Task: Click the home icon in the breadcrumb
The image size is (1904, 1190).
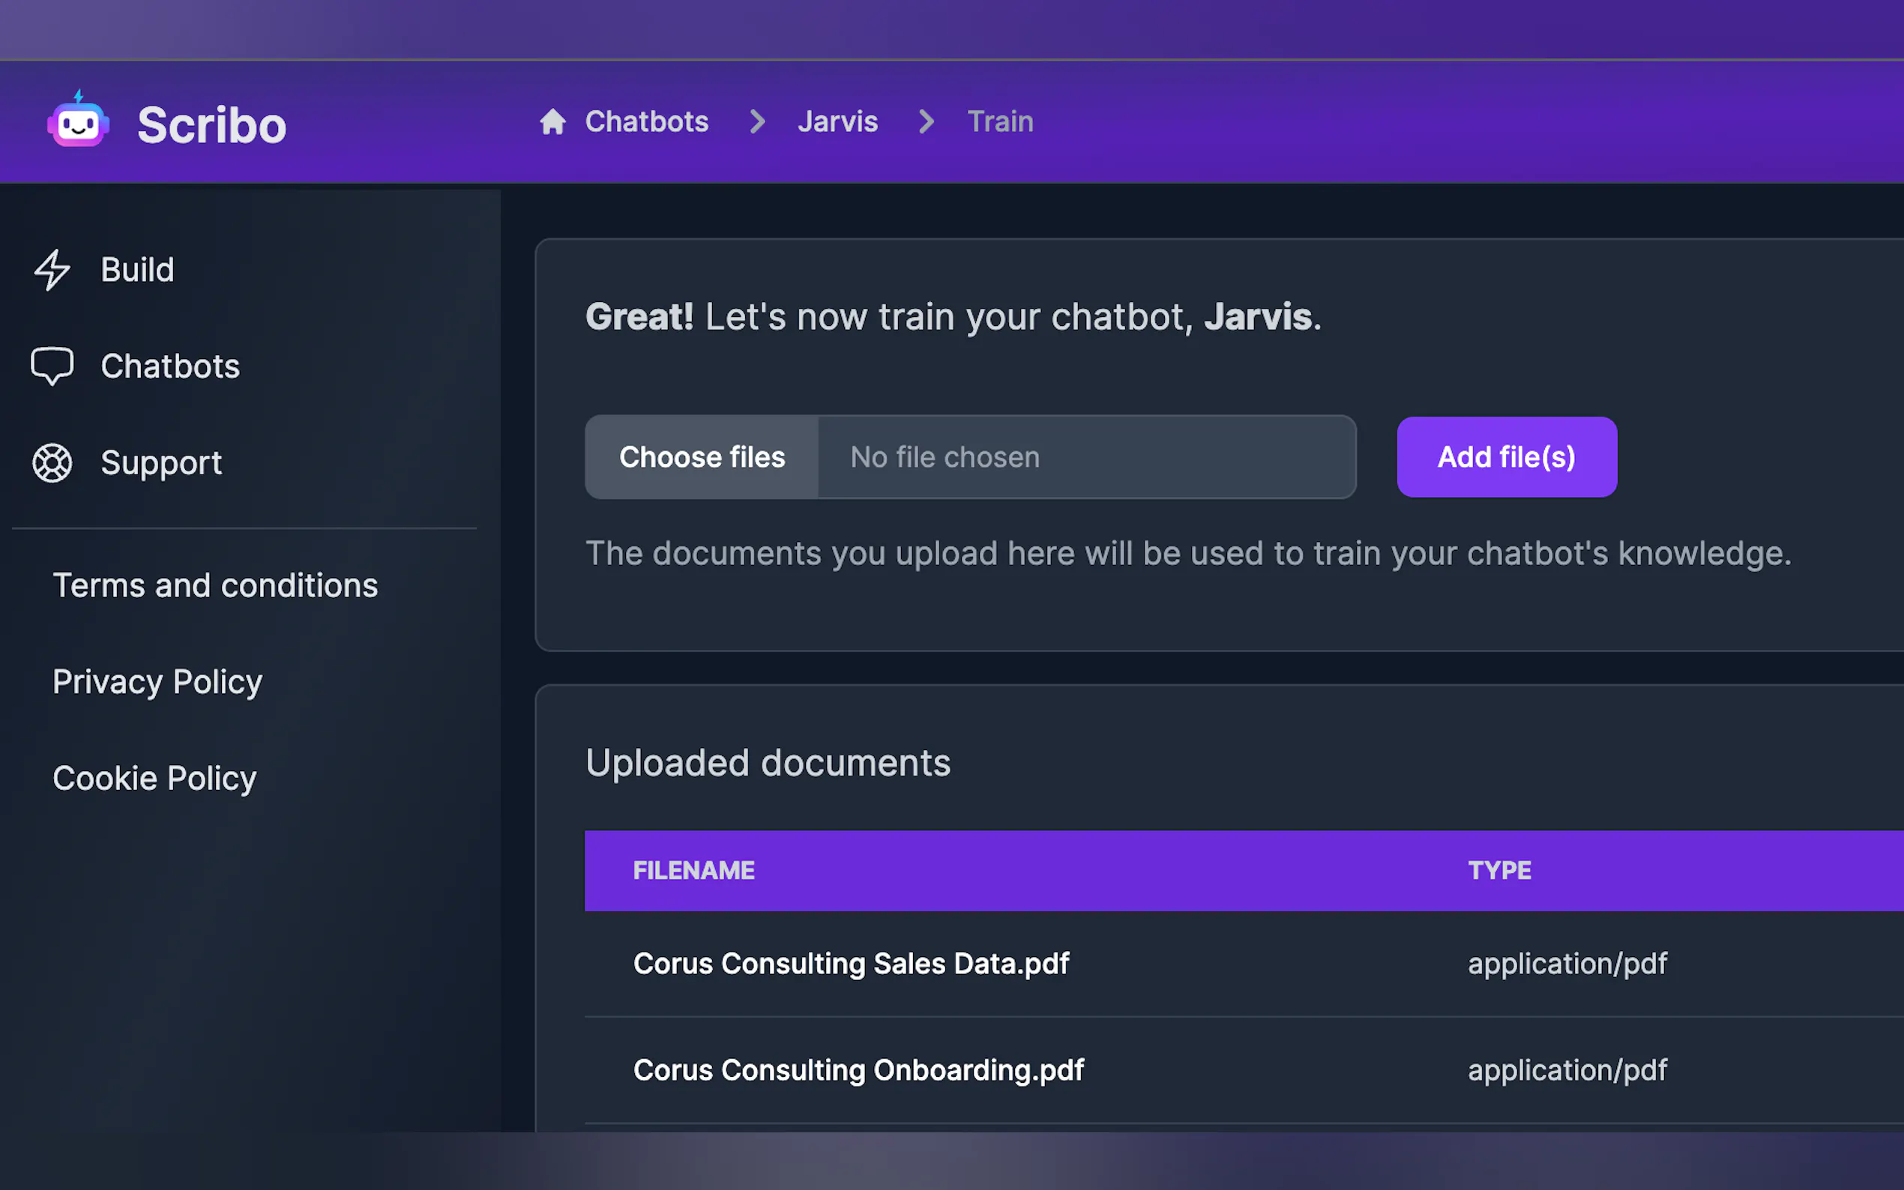Action: [552, 122]
